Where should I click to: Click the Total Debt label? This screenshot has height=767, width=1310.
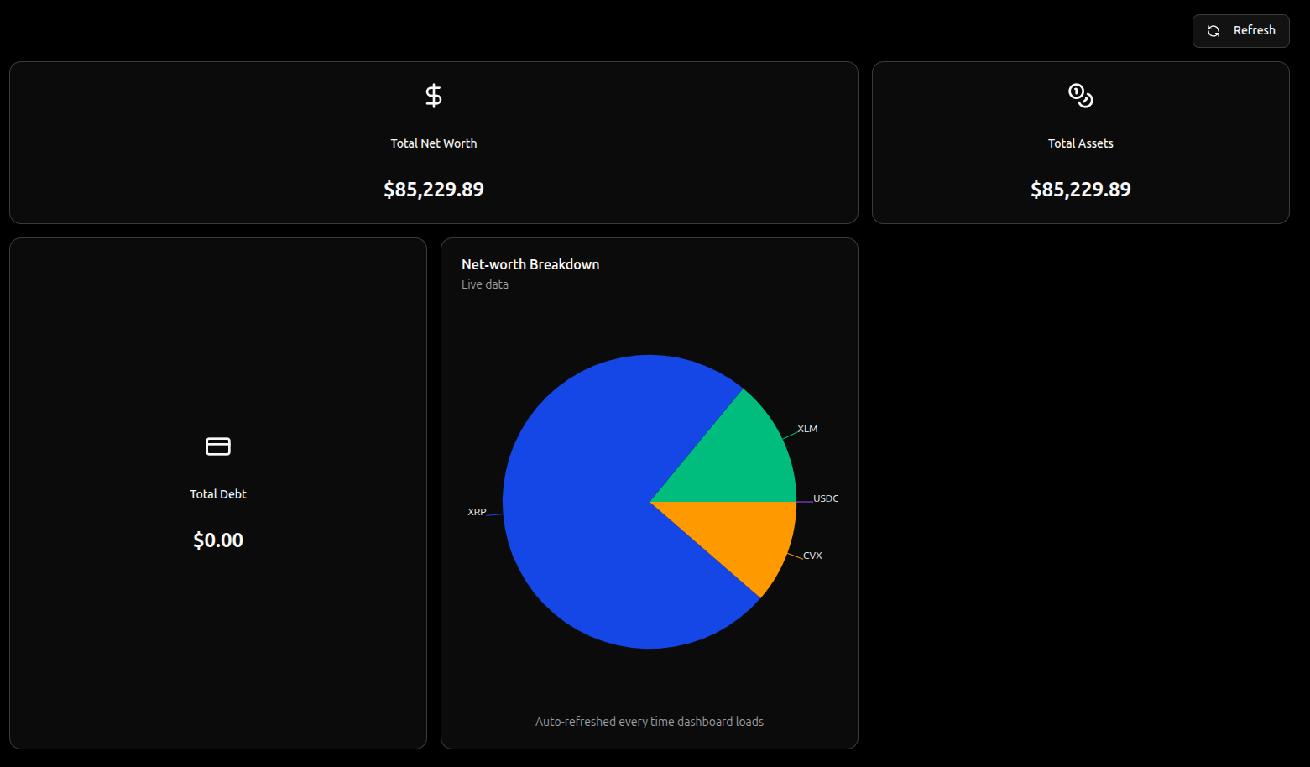click(x=218, y=494)
